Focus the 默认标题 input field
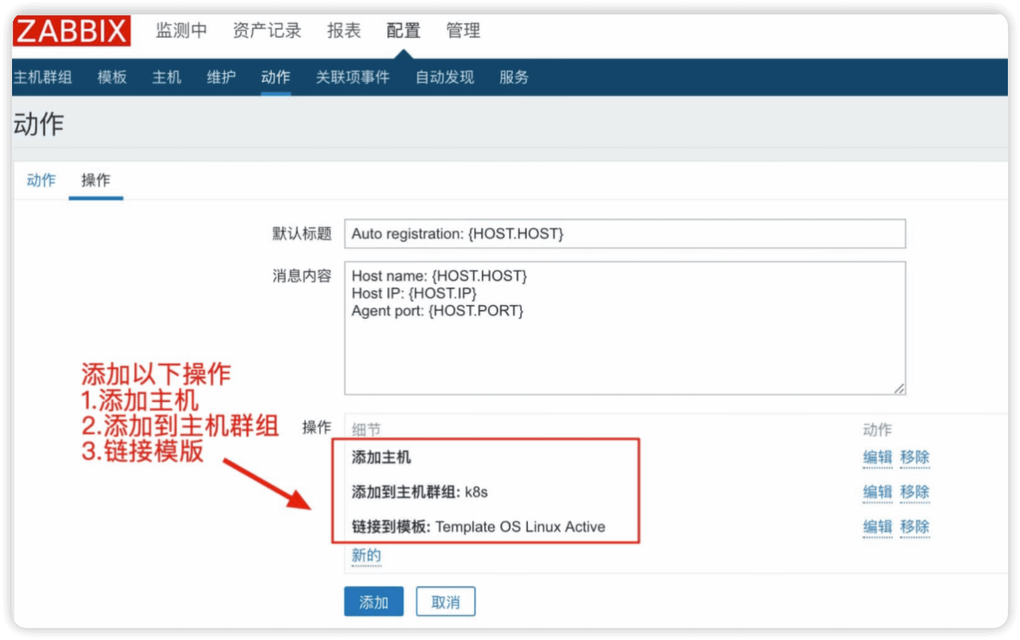This screenshot has width=1020, height=640. [x=625, y=234]
